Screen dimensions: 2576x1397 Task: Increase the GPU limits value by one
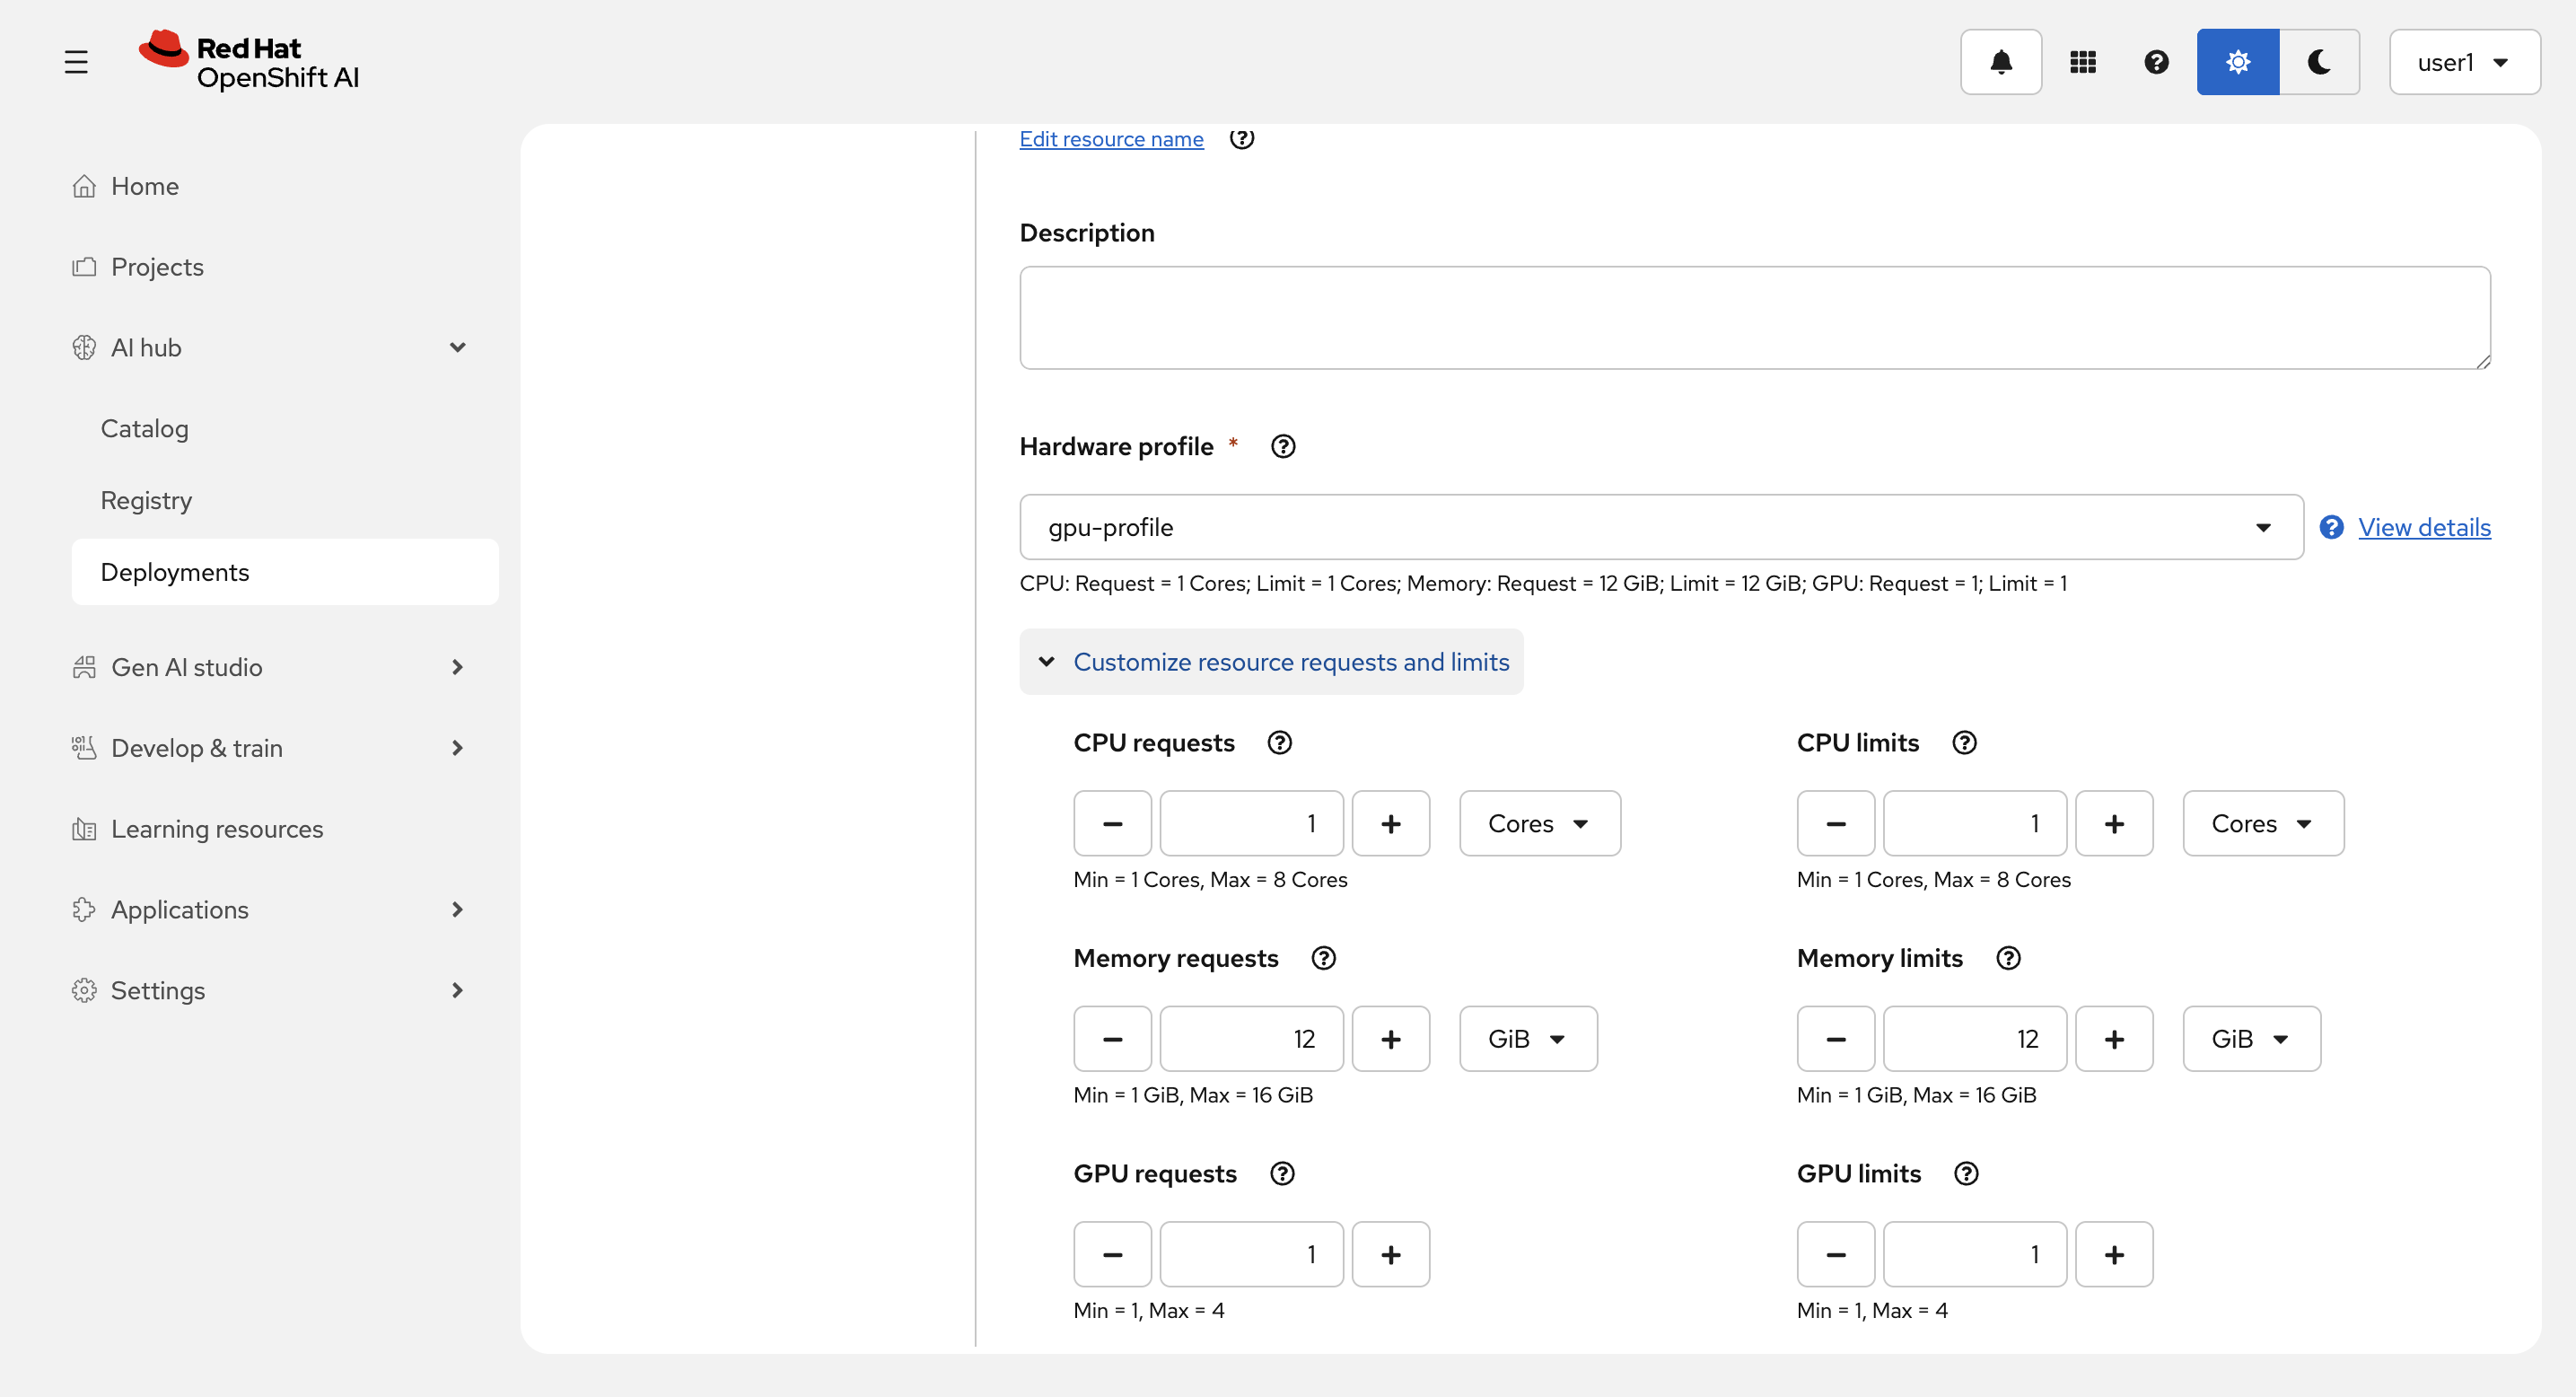pyautogui.click(x=2113, y=1254)
